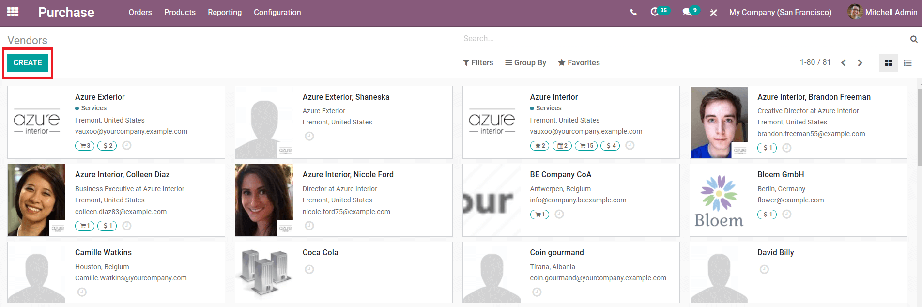This screenshot has height=307, width=922.
Task: Click Shaneska's activity clock icon
Action: (x=309, y=137)
